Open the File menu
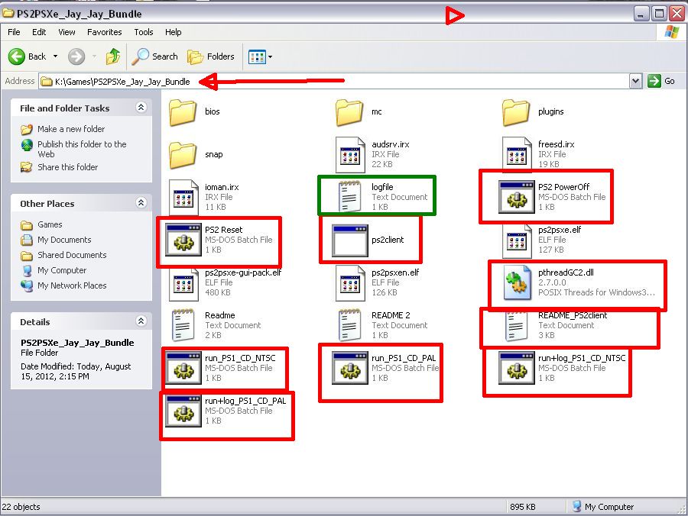Screen dimensions: 688x516 coord(14,32)
